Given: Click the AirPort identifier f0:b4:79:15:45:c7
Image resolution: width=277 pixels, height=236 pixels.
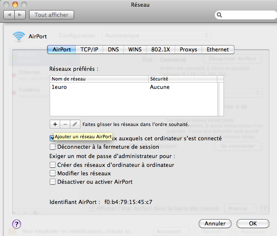Looking at the screenshot, I should point(128,202).
